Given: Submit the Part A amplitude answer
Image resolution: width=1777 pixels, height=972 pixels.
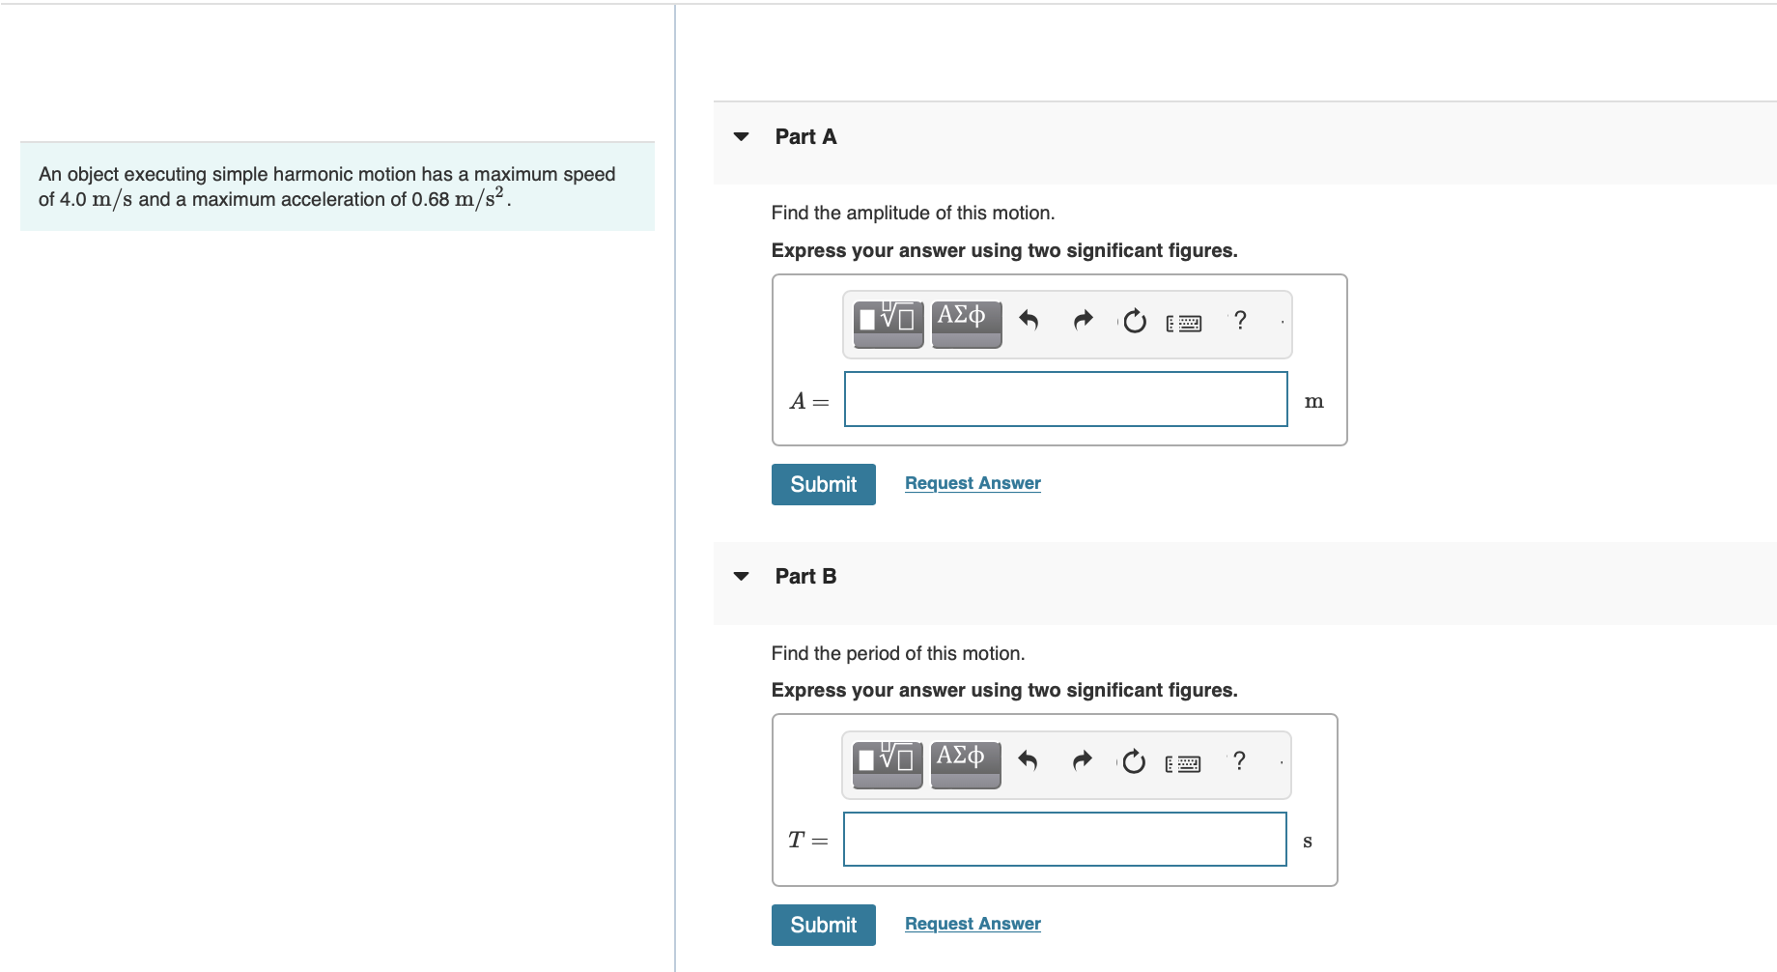Looking at the screenshot, I should click(824, 484).
